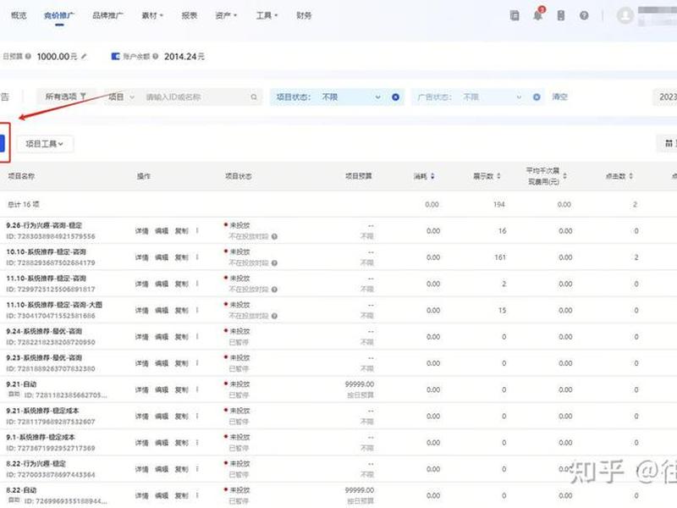This screenshot has height=508, width=677.
Task: Sort the table by 点击数 column
Action: click(x=630, y=176)
